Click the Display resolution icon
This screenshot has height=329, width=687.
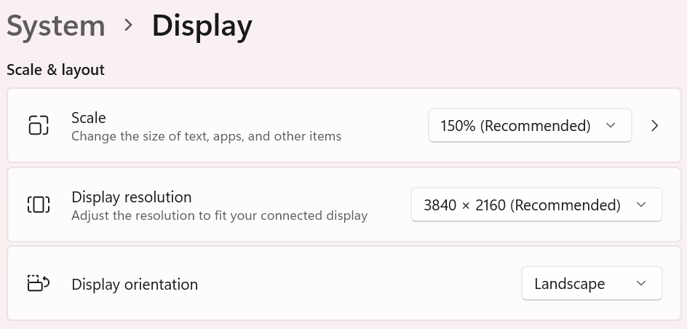coord(39,205)
